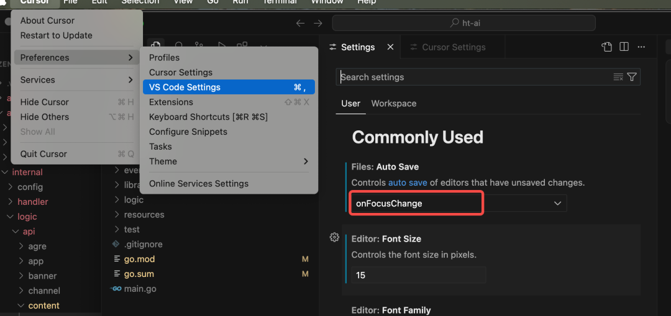Select Profiles in Preferences submenu
671x316 pixels.
pos(229,58)
